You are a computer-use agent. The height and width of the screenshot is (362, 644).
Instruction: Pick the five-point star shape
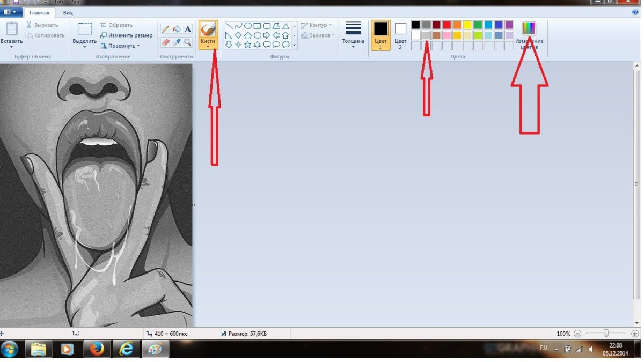(x=248, y=45)
